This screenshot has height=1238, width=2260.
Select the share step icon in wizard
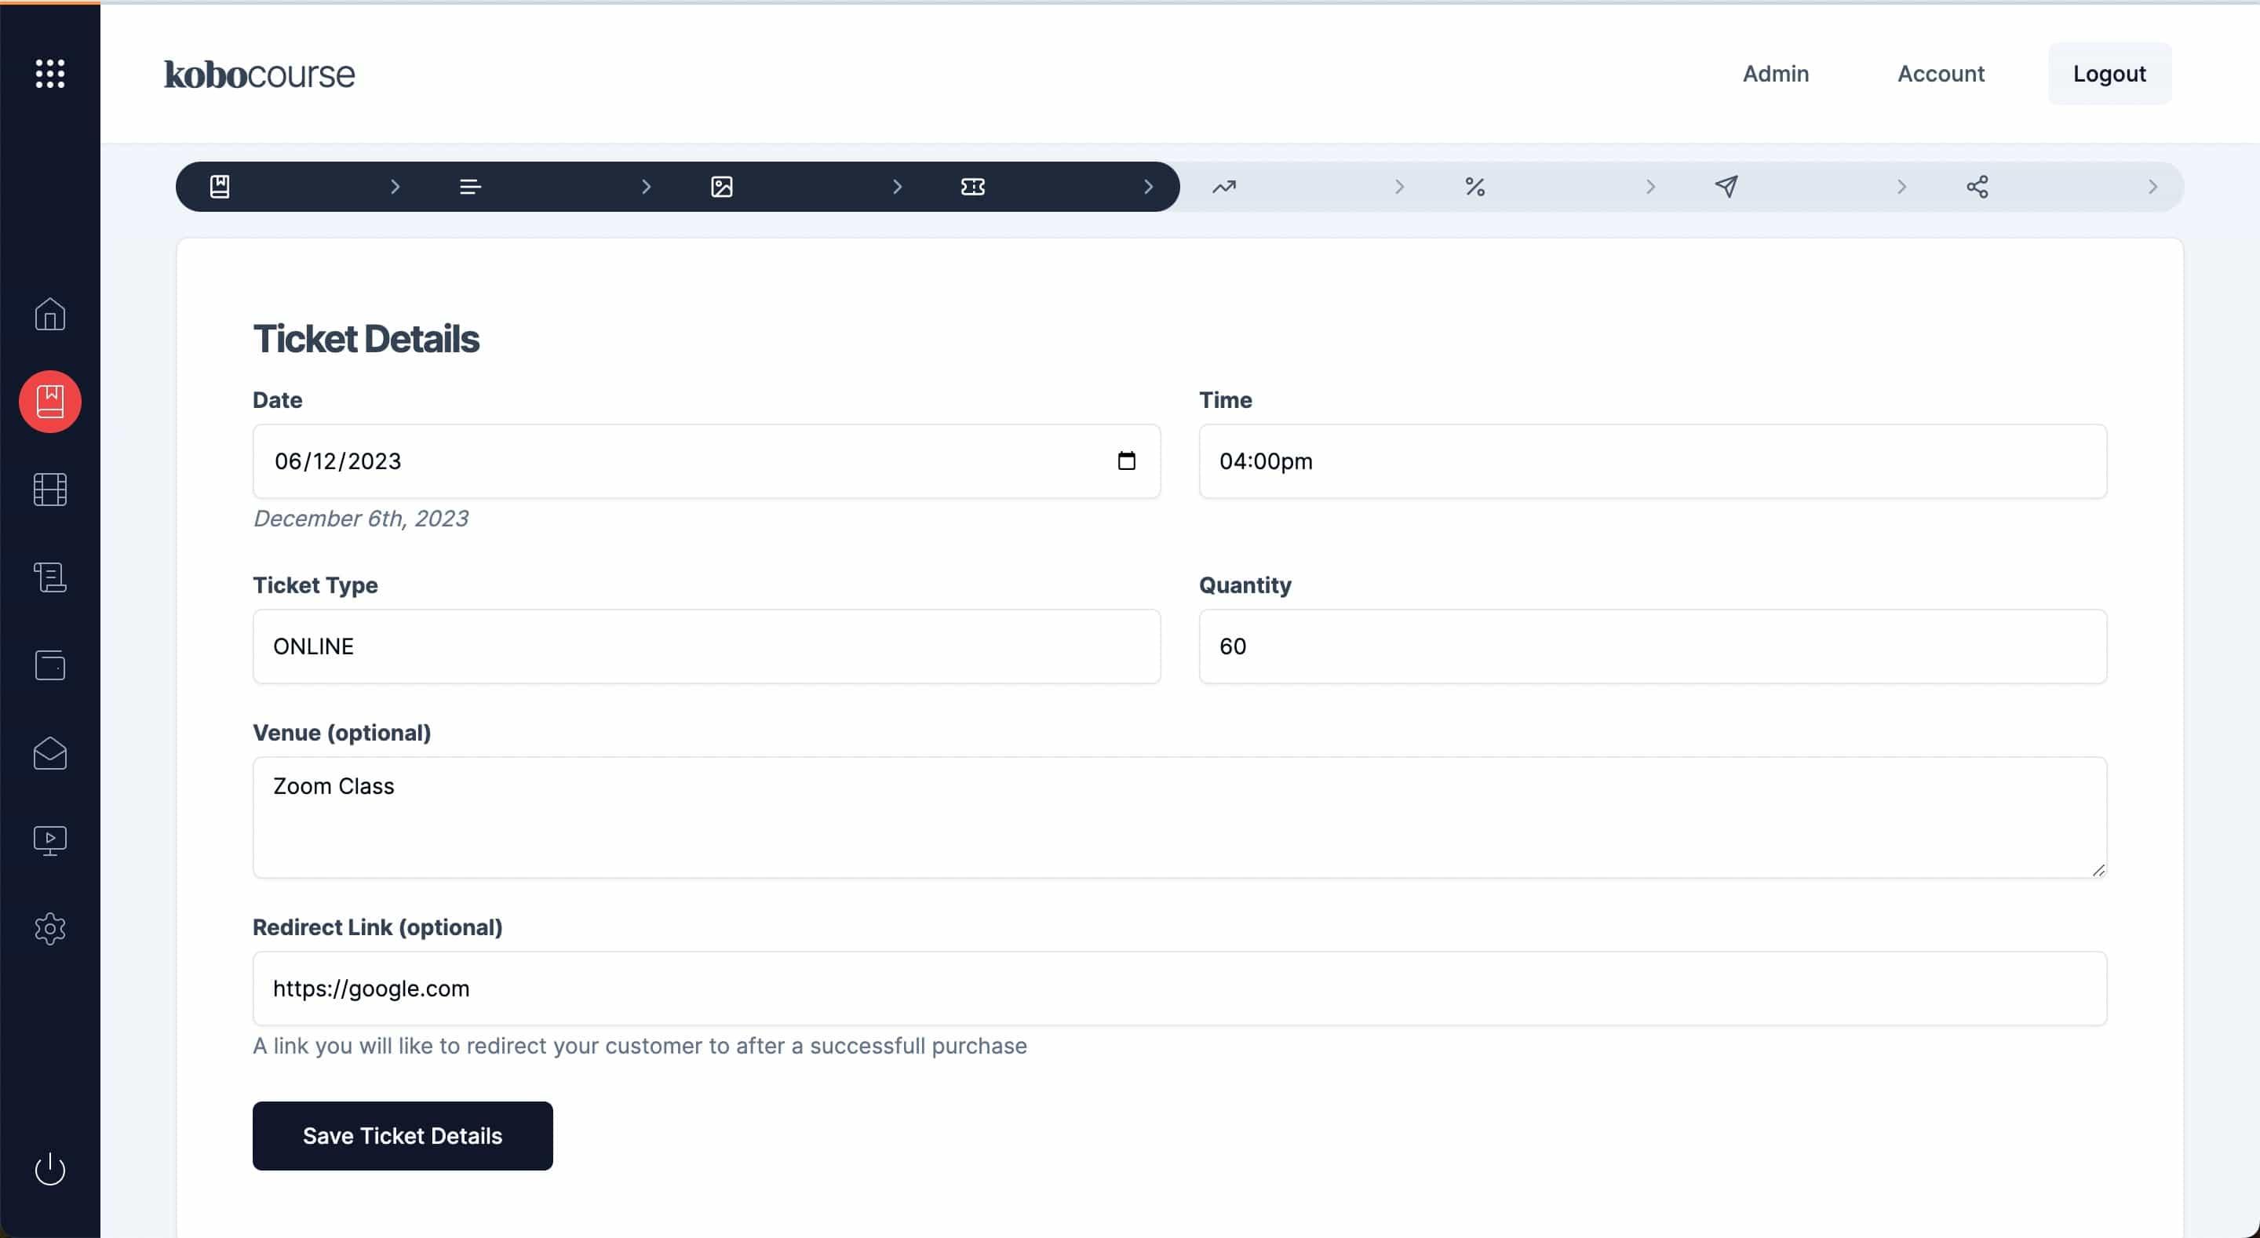pyautogui.click(x=1977, y=186)
